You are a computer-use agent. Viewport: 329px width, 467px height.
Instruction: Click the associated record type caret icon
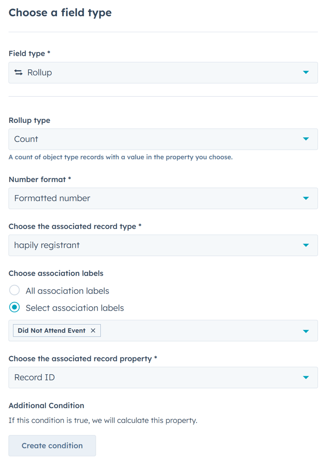point(306,245)
